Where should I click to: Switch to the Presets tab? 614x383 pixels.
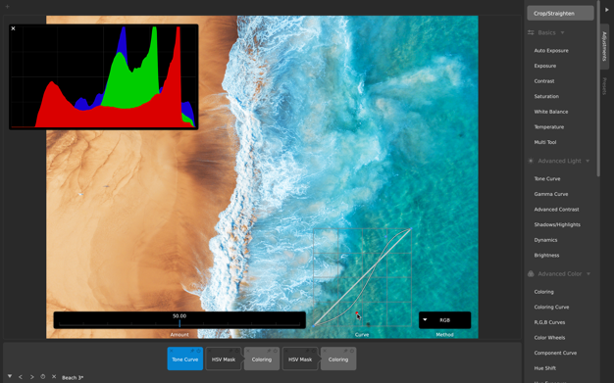click(x=605, y=85)
